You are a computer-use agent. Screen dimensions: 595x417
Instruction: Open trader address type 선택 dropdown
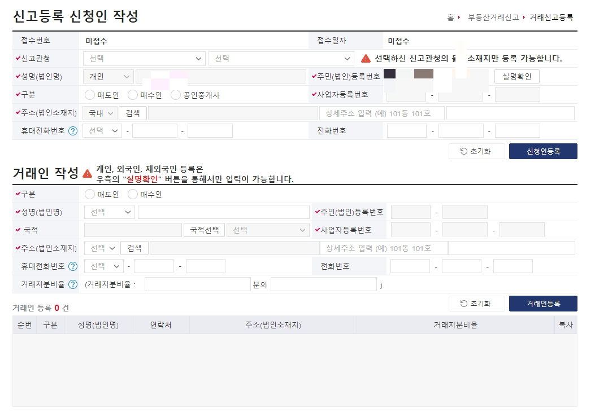pyautogui.click(x=101, y=248)
